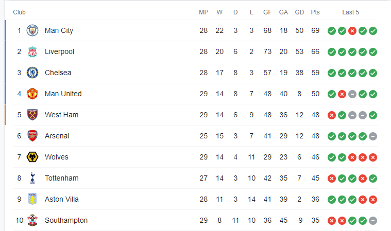
Task: Click the Man City club crest
Action: [x=32, y=30]
